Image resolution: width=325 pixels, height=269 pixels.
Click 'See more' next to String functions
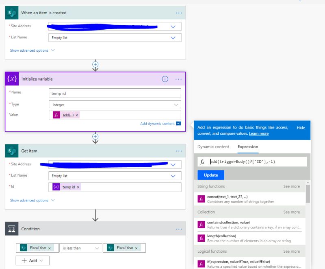292,185
